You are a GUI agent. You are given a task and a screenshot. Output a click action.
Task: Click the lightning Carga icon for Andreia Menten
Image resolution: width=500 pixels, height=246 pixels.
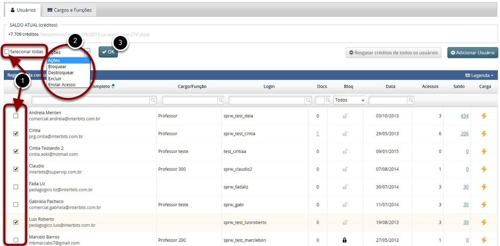click(484, 116)
